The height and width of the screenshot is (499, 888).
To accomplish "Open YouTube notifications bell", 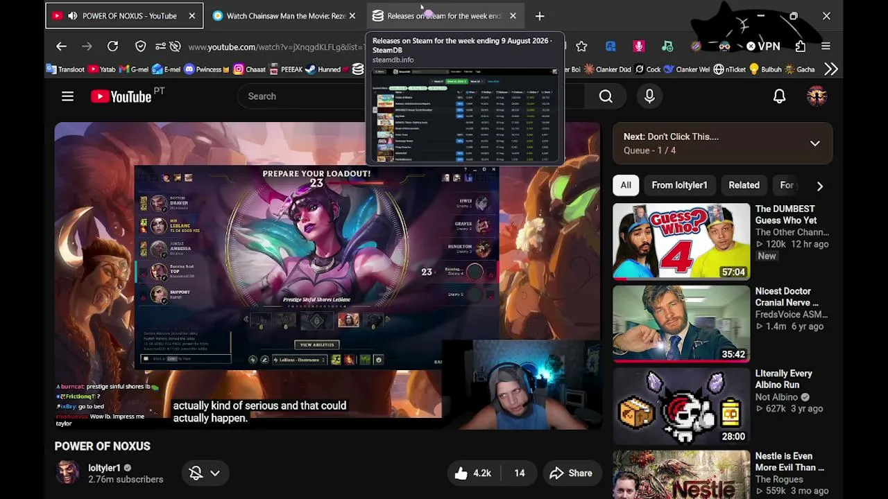I will point(779,96).
